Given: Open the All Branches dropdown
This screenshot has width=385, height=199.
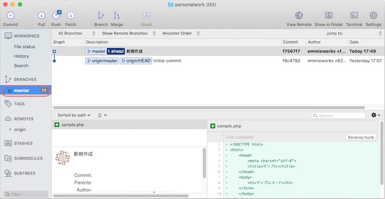Looking at the screenshot, I should point(77,33).
